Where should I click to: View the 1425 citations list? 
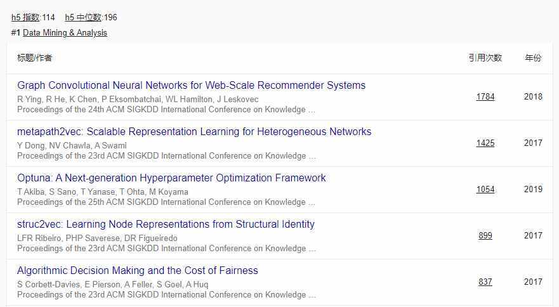point(485,143)
